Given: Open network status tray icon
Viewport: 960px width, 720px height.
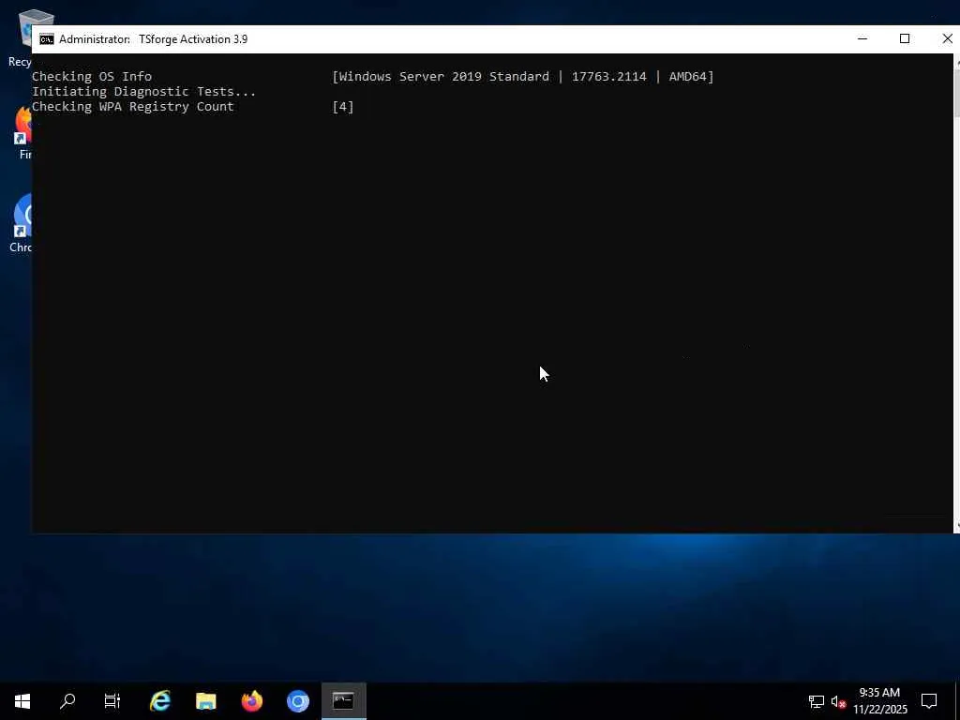Looking at the screenshot, I should [817, 701].
